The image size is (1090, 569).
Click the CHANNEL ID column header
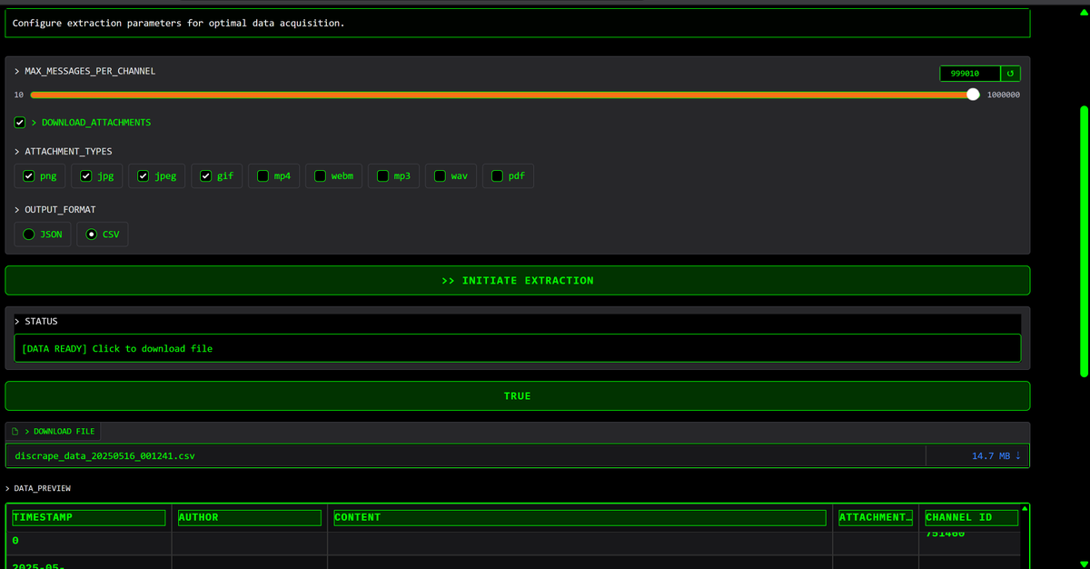point(971,518)
